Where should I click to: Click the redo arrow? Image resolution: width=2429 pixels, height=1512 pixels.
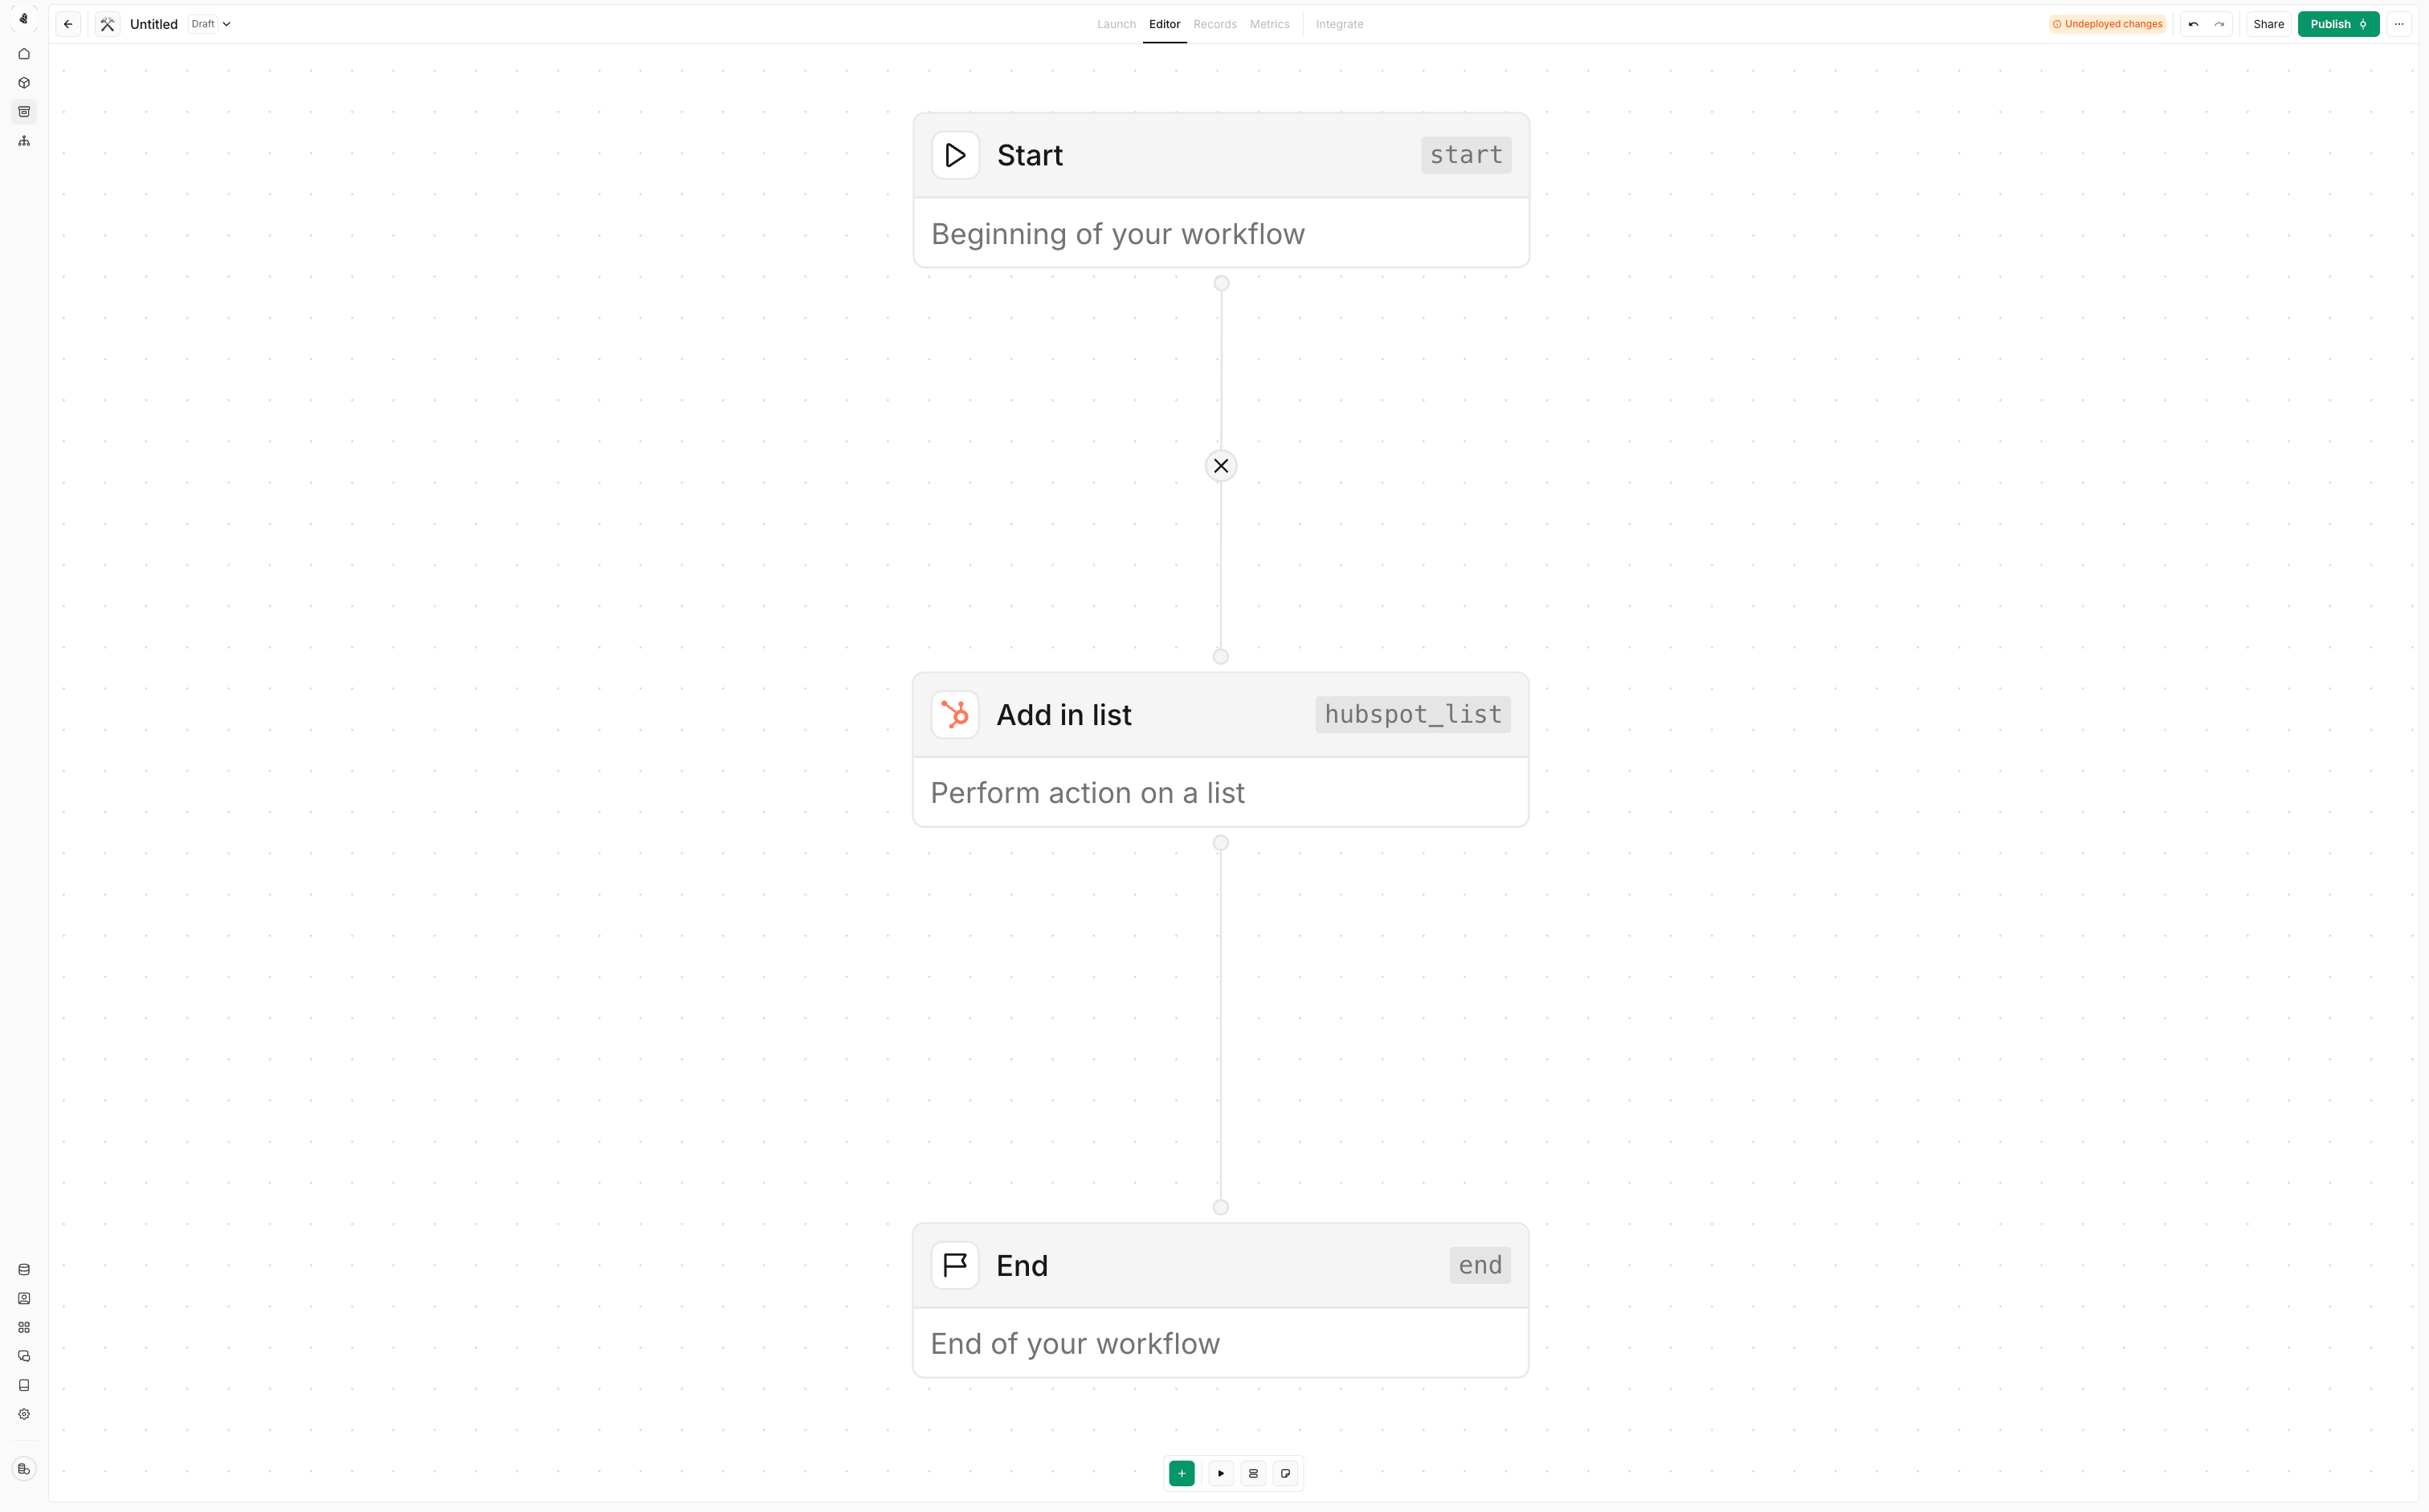click(2219, 24)
